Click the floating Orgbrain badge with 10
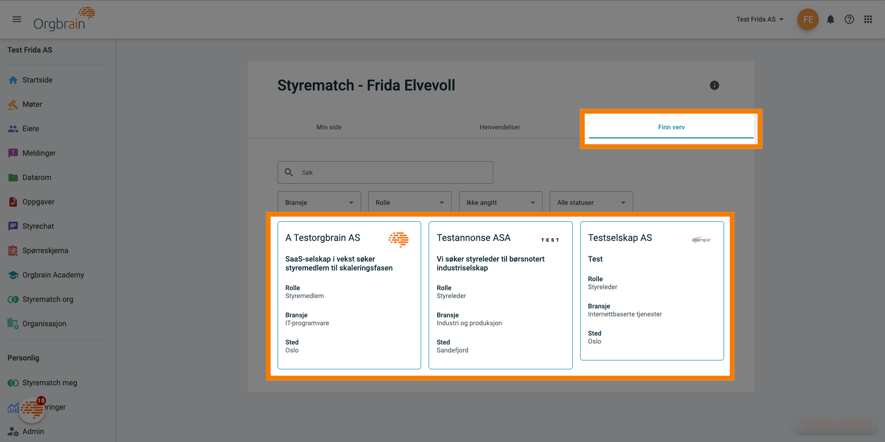This screenshot has width=885, height=442. coord(32,410)
